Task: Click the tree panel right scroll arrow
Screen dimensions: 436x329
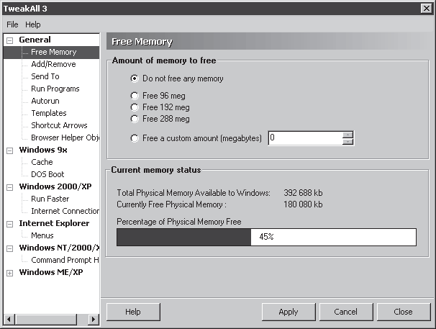Action: click(94, 319)
